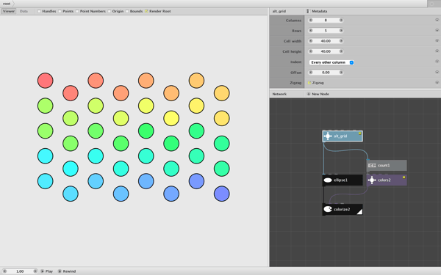Click the root breadcrumb
The width and height of the screenshot is (441, 275).
coord(7,4)
